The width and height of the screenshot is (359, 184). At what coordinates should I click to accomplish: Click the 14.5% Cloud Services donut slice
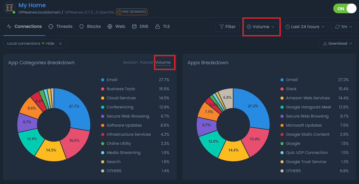(x=51, y=150)
